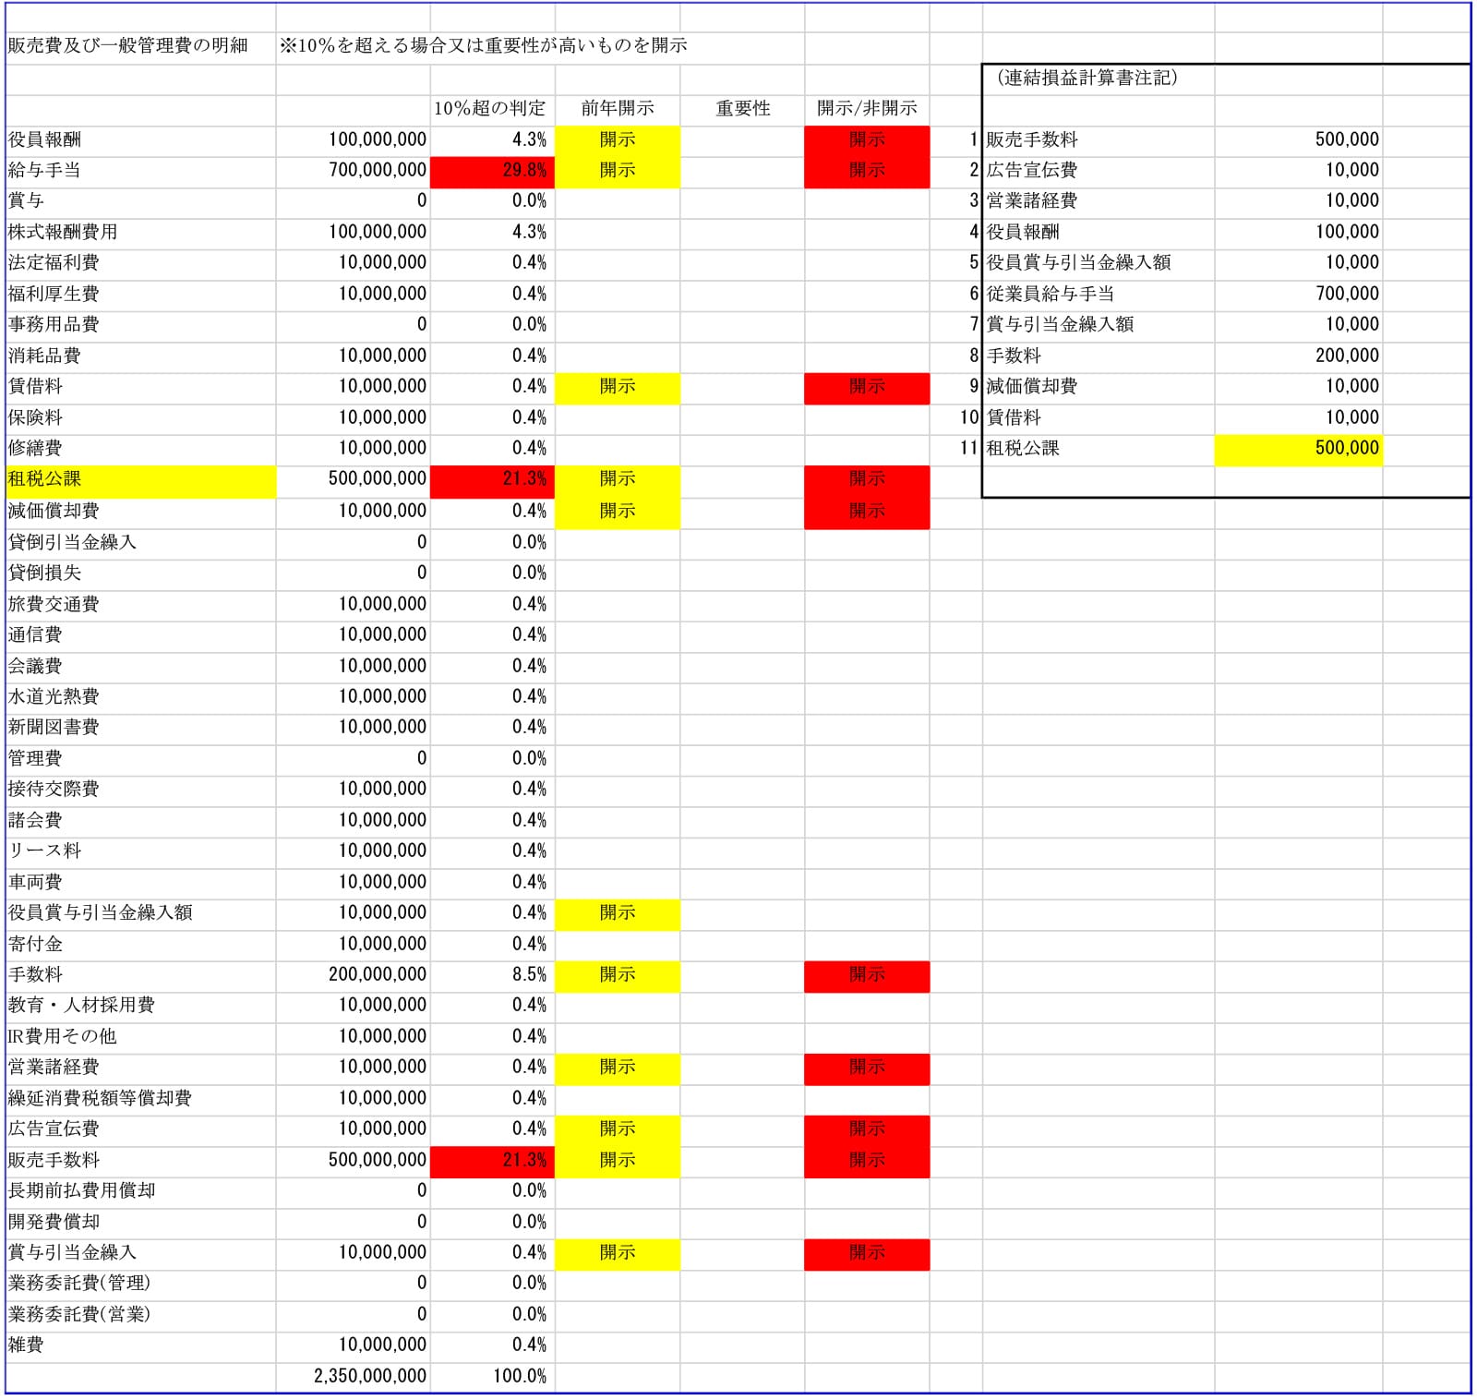The image size is (1477, 1400).
Task: Select the 雑費 label cell
Action: tap(26, 1346)
